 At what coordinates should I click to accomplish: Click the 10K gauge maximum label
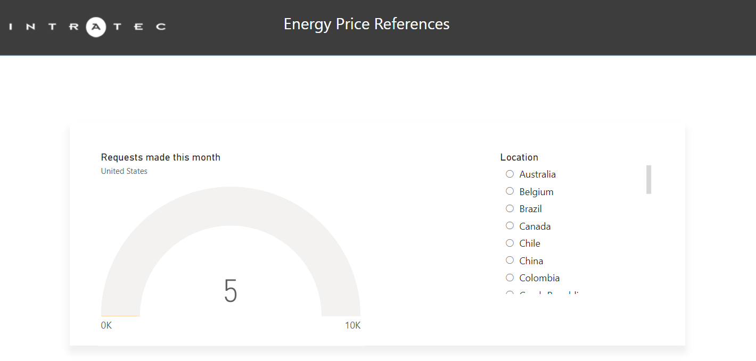pos(352,325)
